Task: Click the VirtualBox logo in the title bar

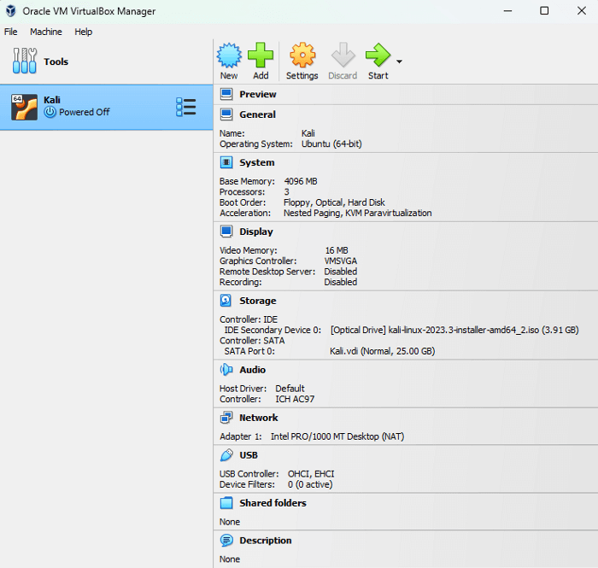Action: coord(10,10)
